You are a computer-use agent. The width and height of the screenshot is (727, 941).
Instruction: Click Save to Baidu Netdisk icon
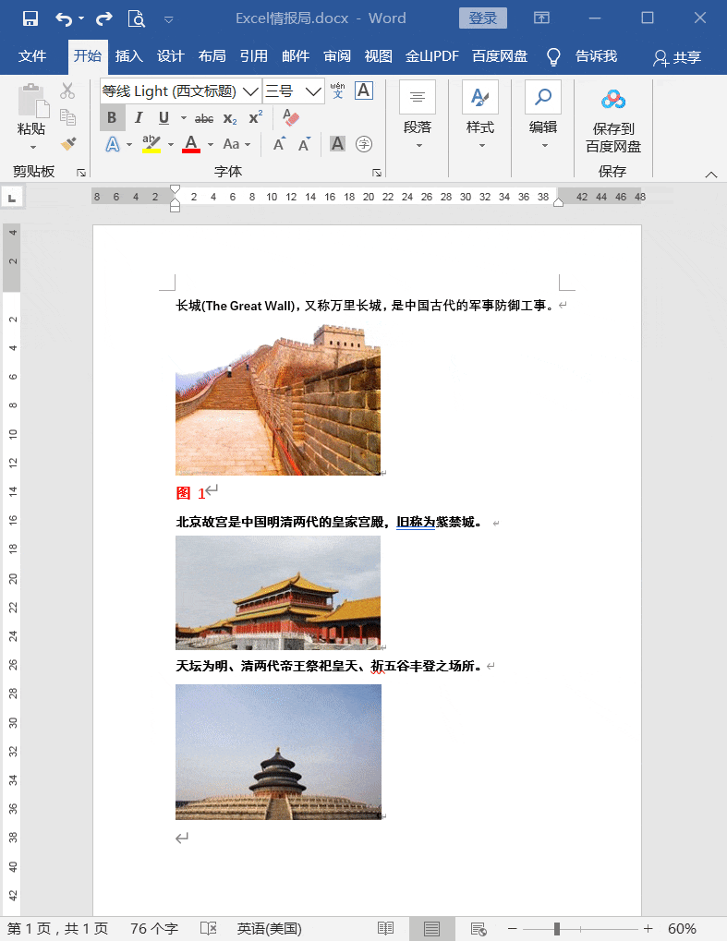(x=612, y=100)
